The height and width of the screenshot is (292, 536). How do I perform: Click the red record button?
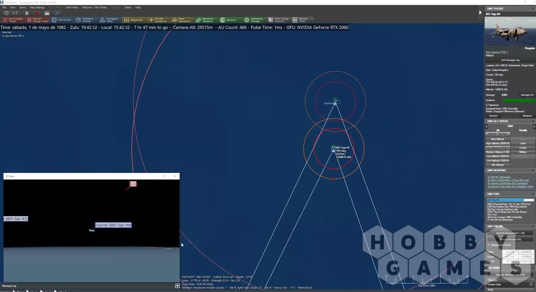[x=37, y=13]
